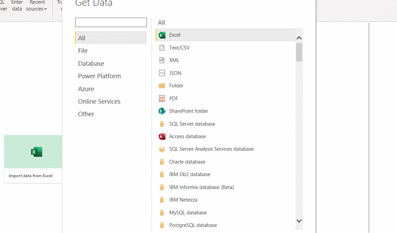This screenshot has height=233, width=397.
Task: Click the Text/CSV file icon
Action: (x=162, y=48)
